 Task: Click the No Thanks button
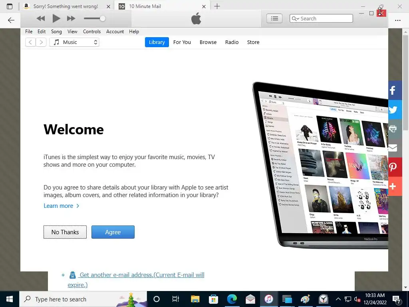(65, 232)
